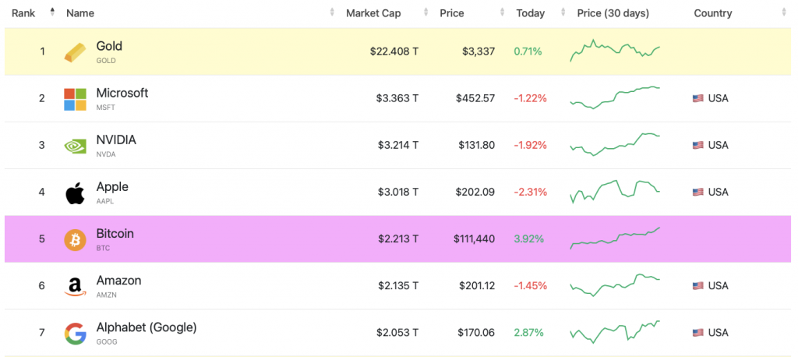The image size is (798, 357).
Task: Open the Apple company link
Action: [x=112, y=187]
